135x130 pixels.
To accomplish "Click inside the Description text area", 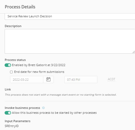I will pos(70,41).
